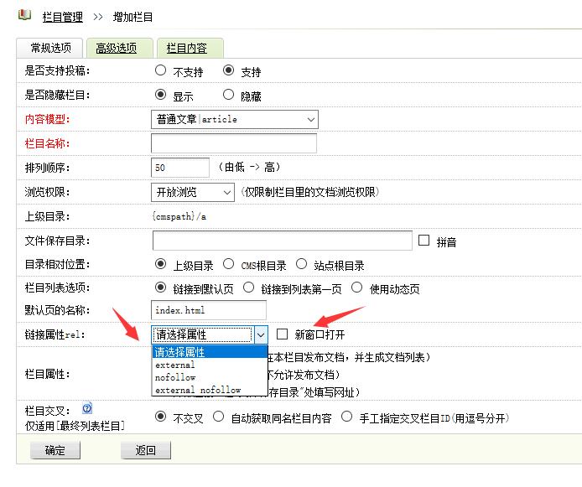Select 不支持 for 是否支持投稿
Screen dimensions: 582x487
160,70
